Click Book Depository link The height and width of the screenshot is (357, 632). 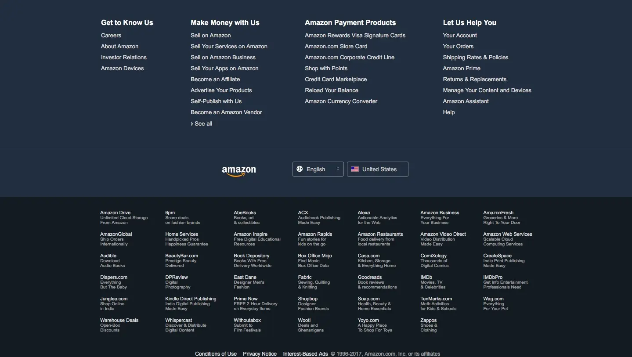pos(253,260)
